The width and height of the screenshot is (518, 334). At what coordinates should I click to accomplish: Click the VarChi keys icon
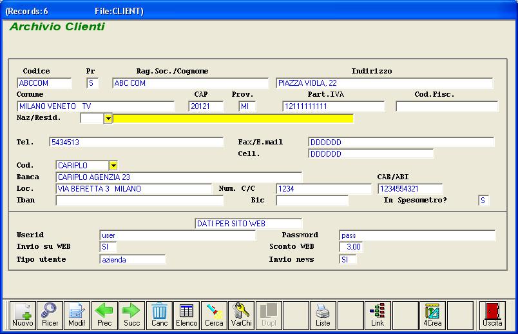click(242, 315)
